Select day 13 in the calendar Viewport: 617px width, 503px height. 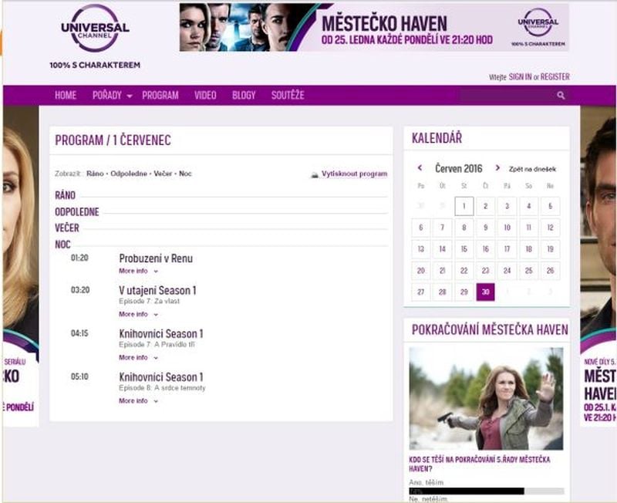(x=420, y=249)
